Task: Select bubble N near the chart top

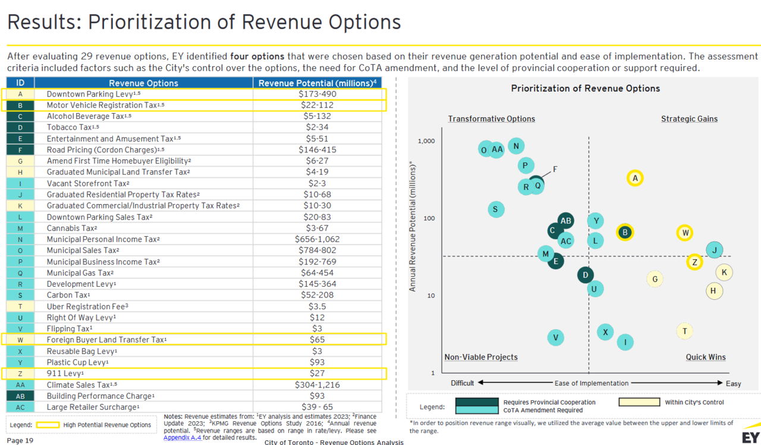Action: (x=516, y=146)
